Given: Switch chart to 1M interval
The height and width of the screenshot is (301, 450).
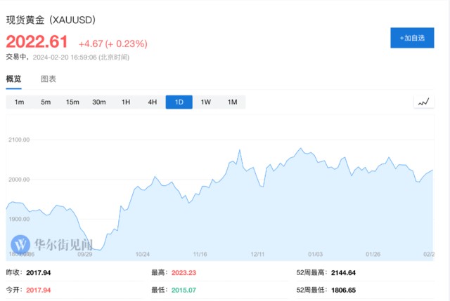Looking at the screenshot, I should coord(232,102).
